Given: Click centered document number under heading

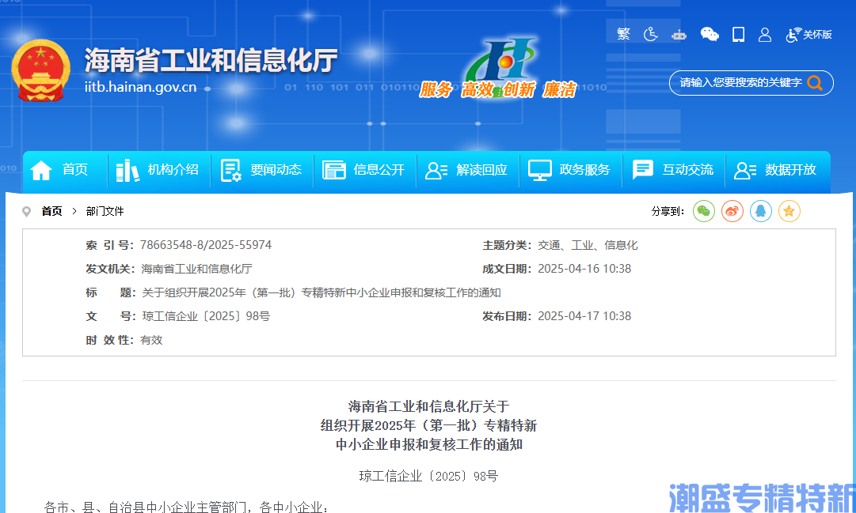Looking at the screenshot, I should coord(428,476).
